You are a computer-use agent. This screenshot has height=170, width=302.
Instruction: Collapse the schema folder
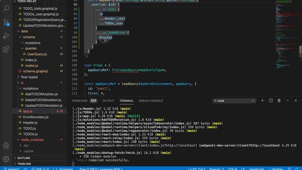[x=29, y=37]
